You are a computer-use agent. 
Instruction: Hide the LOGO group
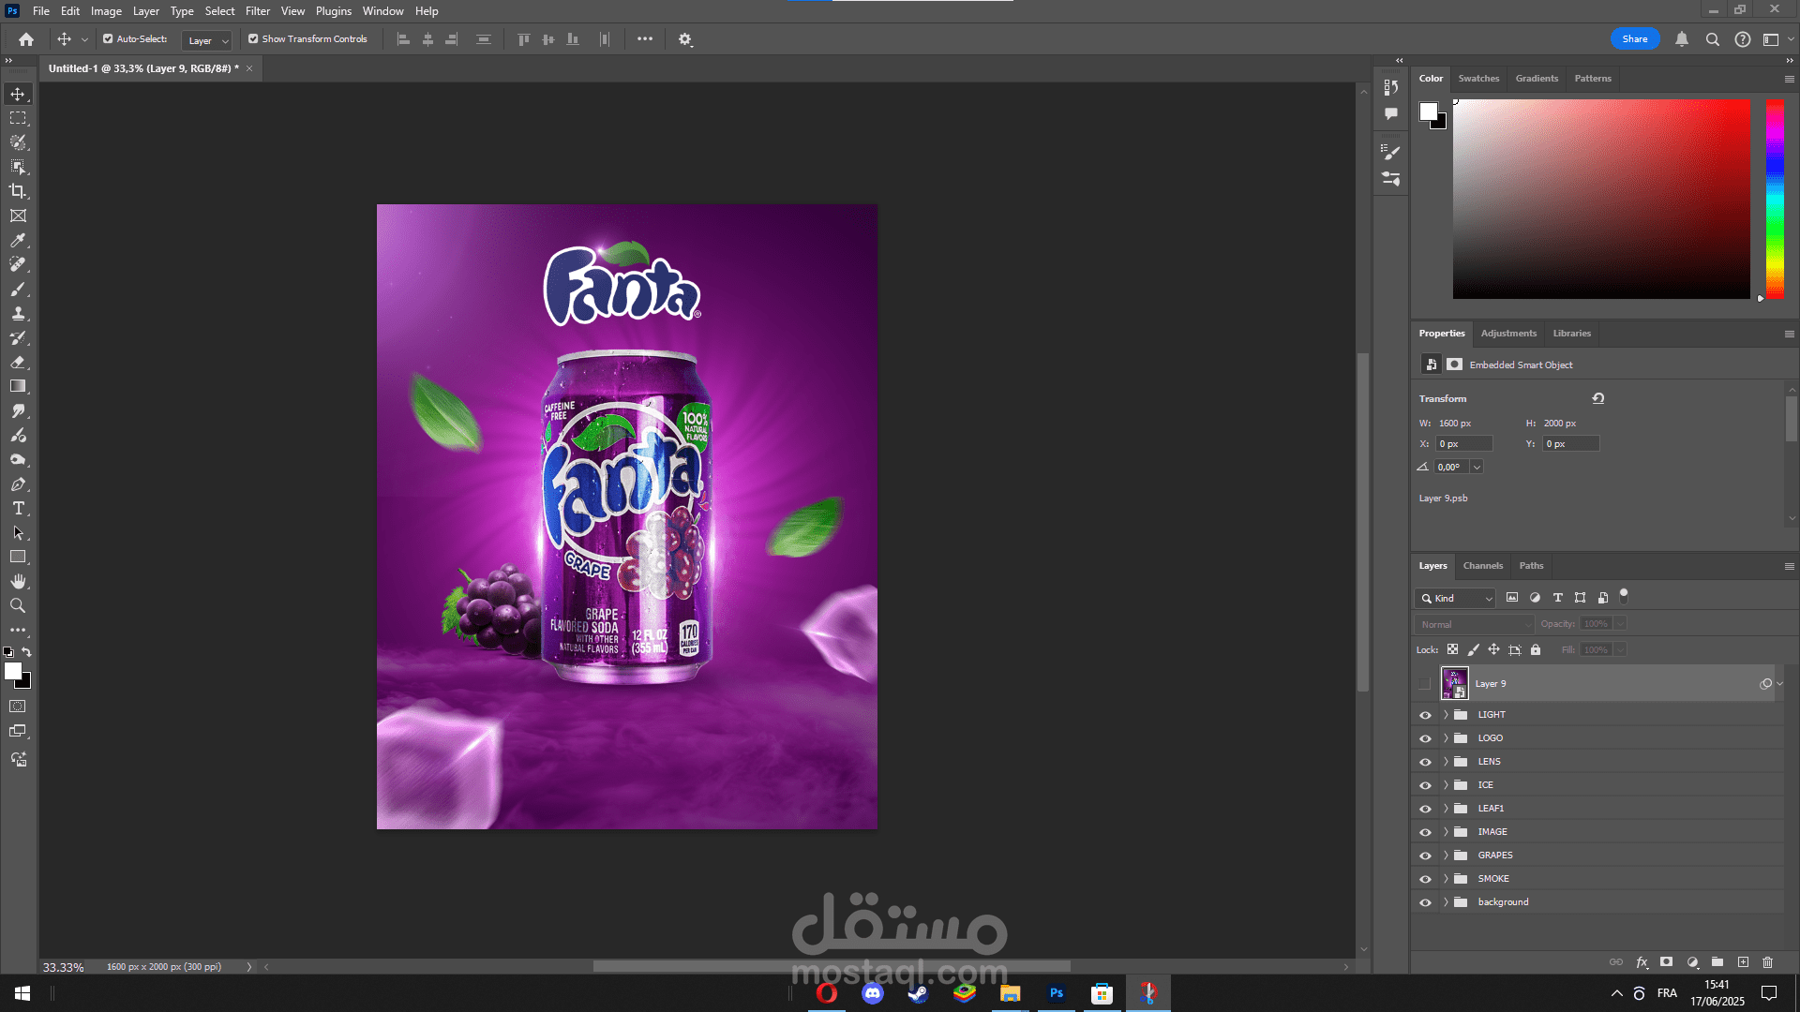1425,738
